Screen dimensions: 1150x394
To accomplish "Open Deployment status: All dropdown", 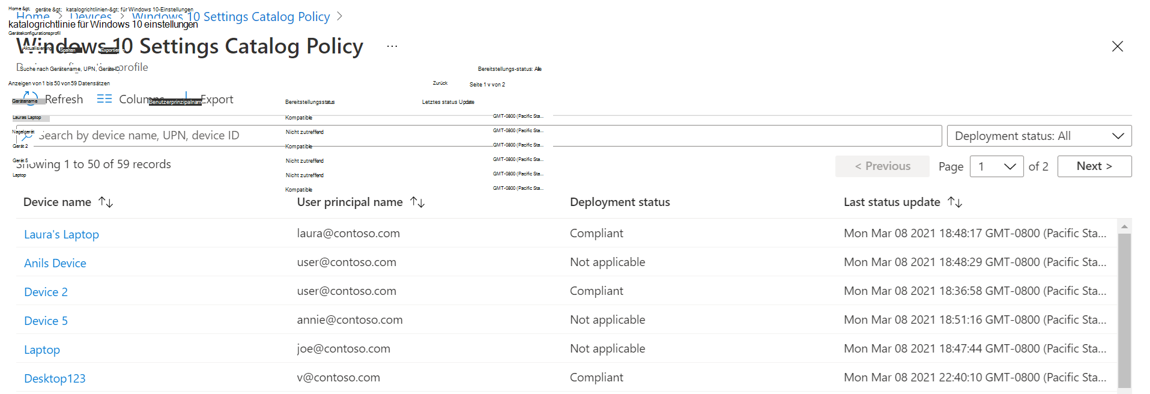I will click(1039, 136).
